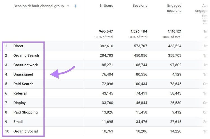Click Display engaged sessions value 26,530
The width and height of the screenshot is (210, 139).
[176, 103]
